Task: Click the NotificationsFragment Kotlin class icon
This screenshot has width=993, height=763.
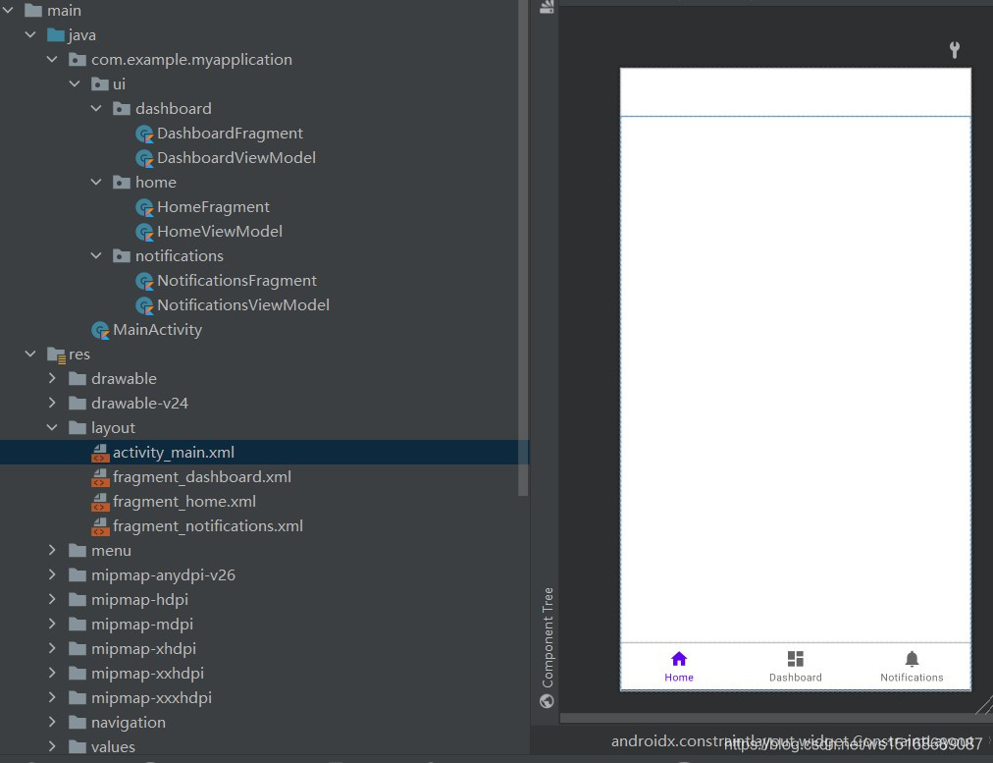Action: (144, 281)
